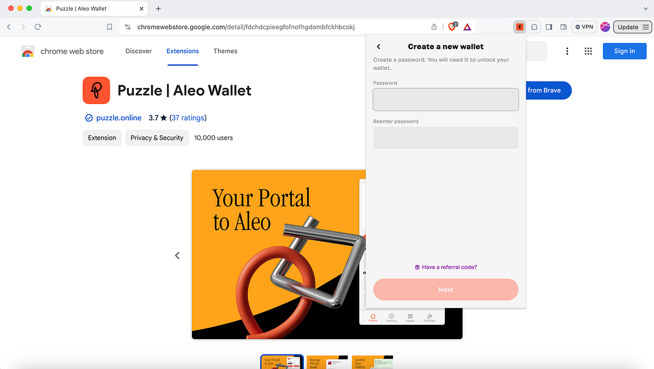Open the Google apps grid icon
This screenshot has height=369, width=654.
588,51
